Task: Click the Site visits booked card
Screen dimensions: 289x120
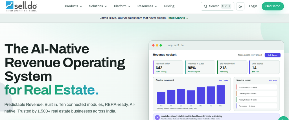Action: [x=232, y=67]
